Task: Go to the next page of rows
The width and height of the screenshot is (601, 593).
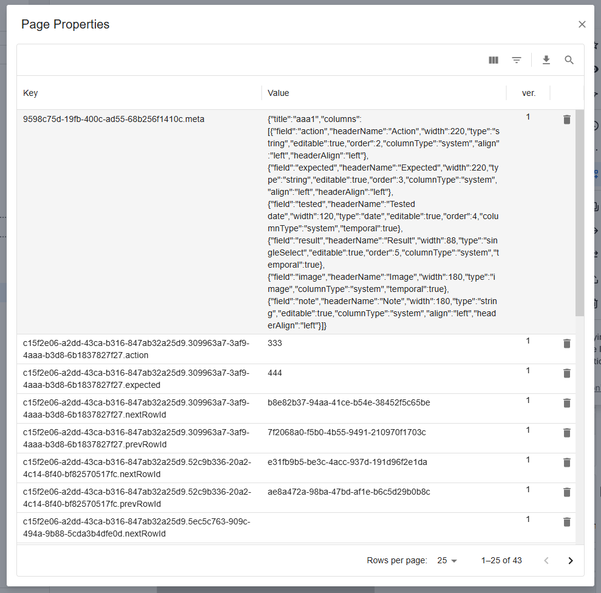Action: pyautogui.click(x=570, y=560)
